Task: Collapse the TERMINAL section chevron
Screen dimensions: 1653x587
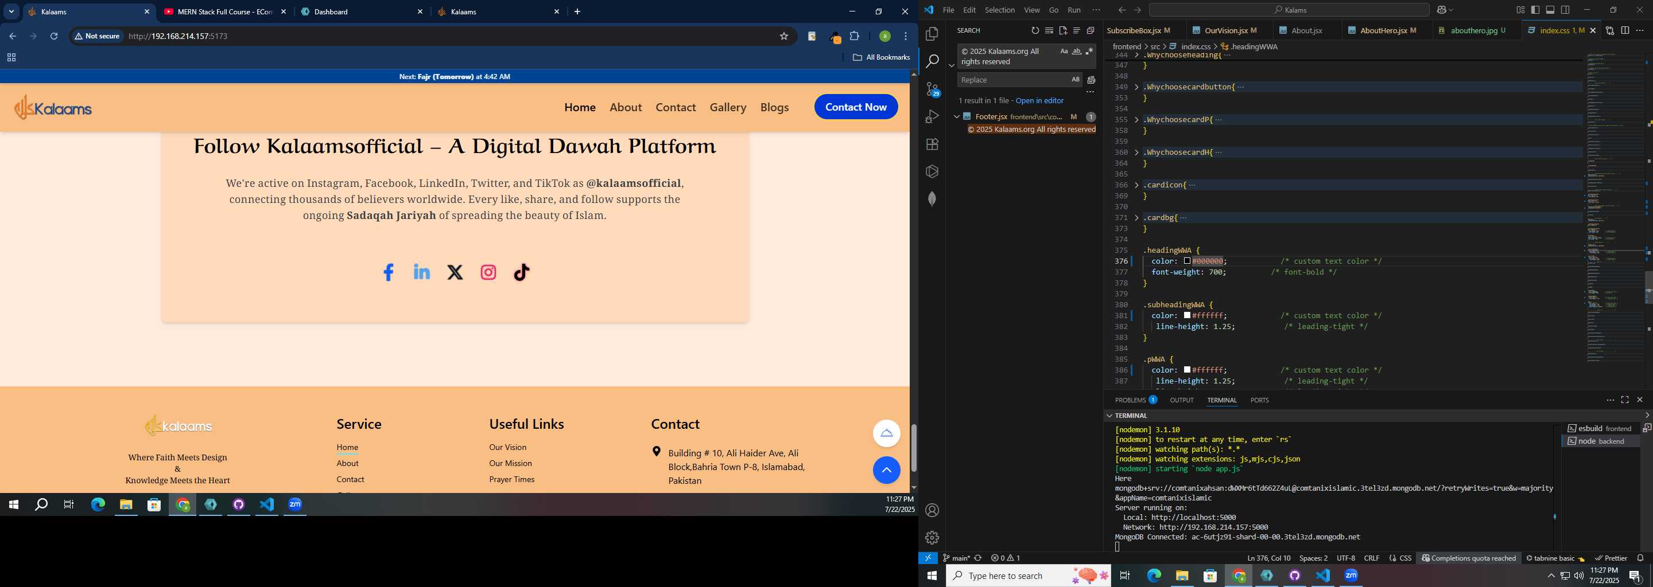Action: point(1109,416)
